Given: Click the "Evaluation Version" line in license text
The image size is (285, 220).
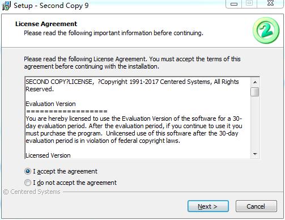Looking at the screenshot, I should coord(50,104).
